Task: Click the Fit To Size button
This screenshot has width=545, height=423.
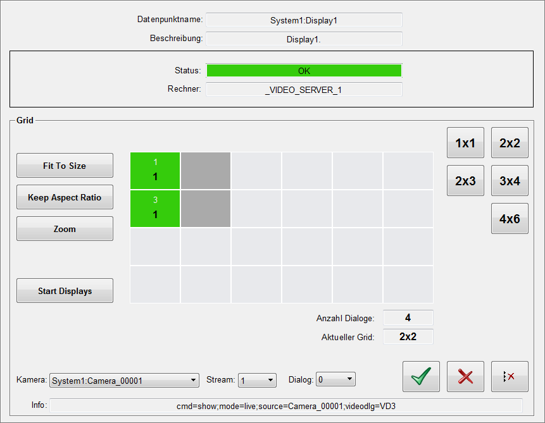Action: [65, 165]
